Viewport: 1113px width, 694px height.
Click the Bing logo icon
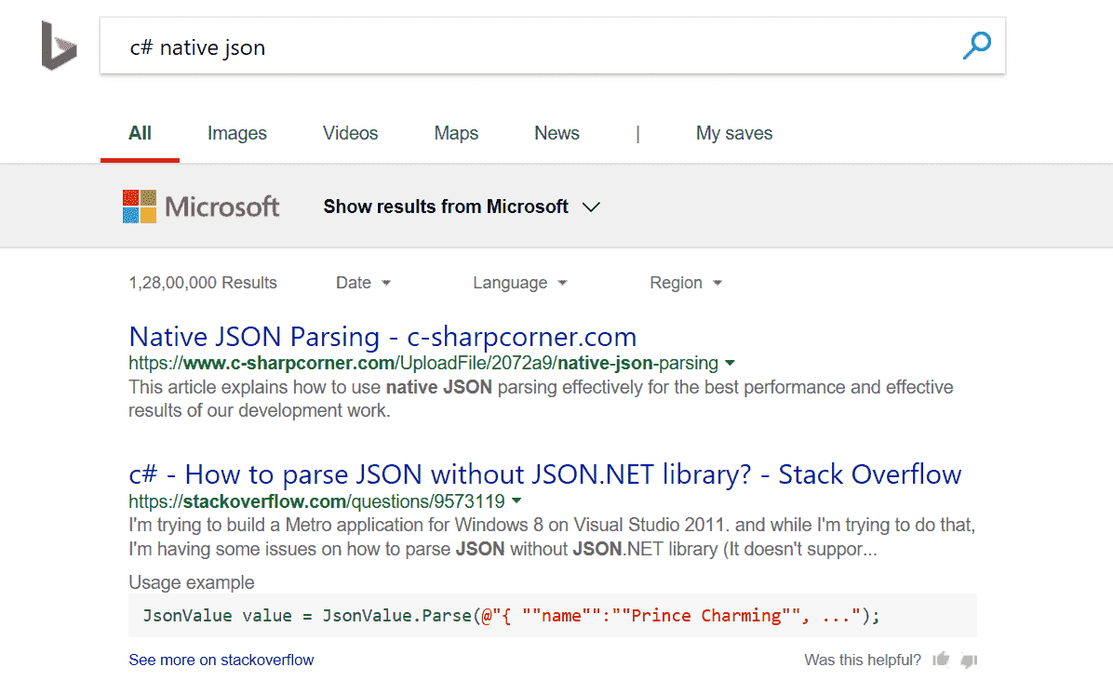[59, 47]
